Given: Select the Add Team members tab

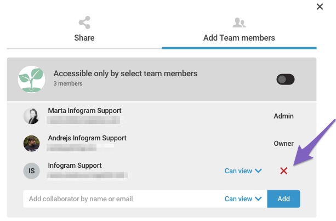Looking at the screenshot, I should [x=239, y=38].
